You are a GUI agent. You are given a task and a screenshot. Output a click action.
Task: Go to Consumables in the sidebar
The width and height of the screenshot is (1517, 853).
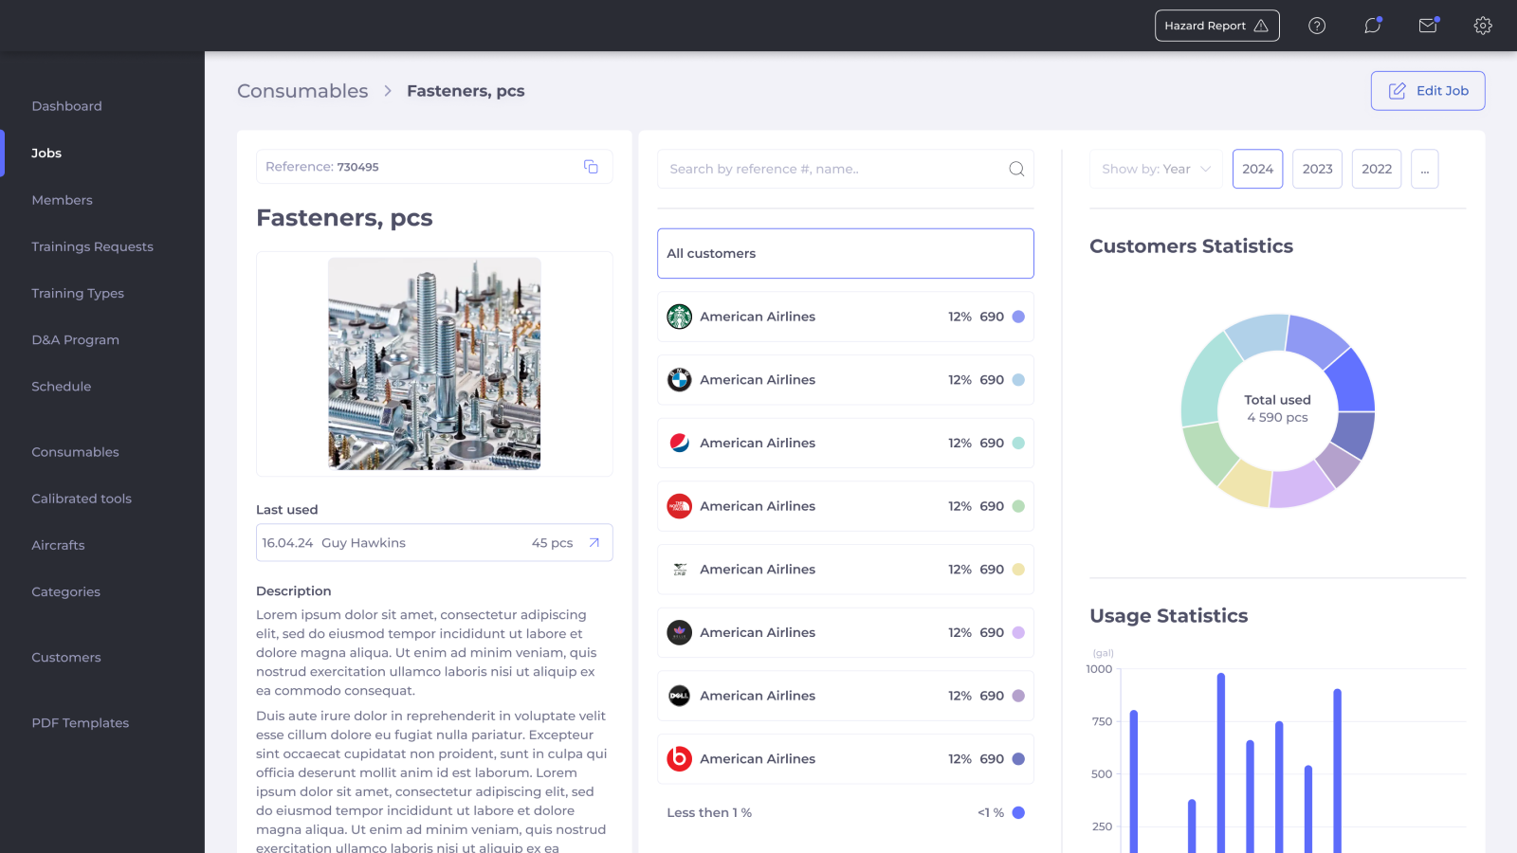pos(75,452)
